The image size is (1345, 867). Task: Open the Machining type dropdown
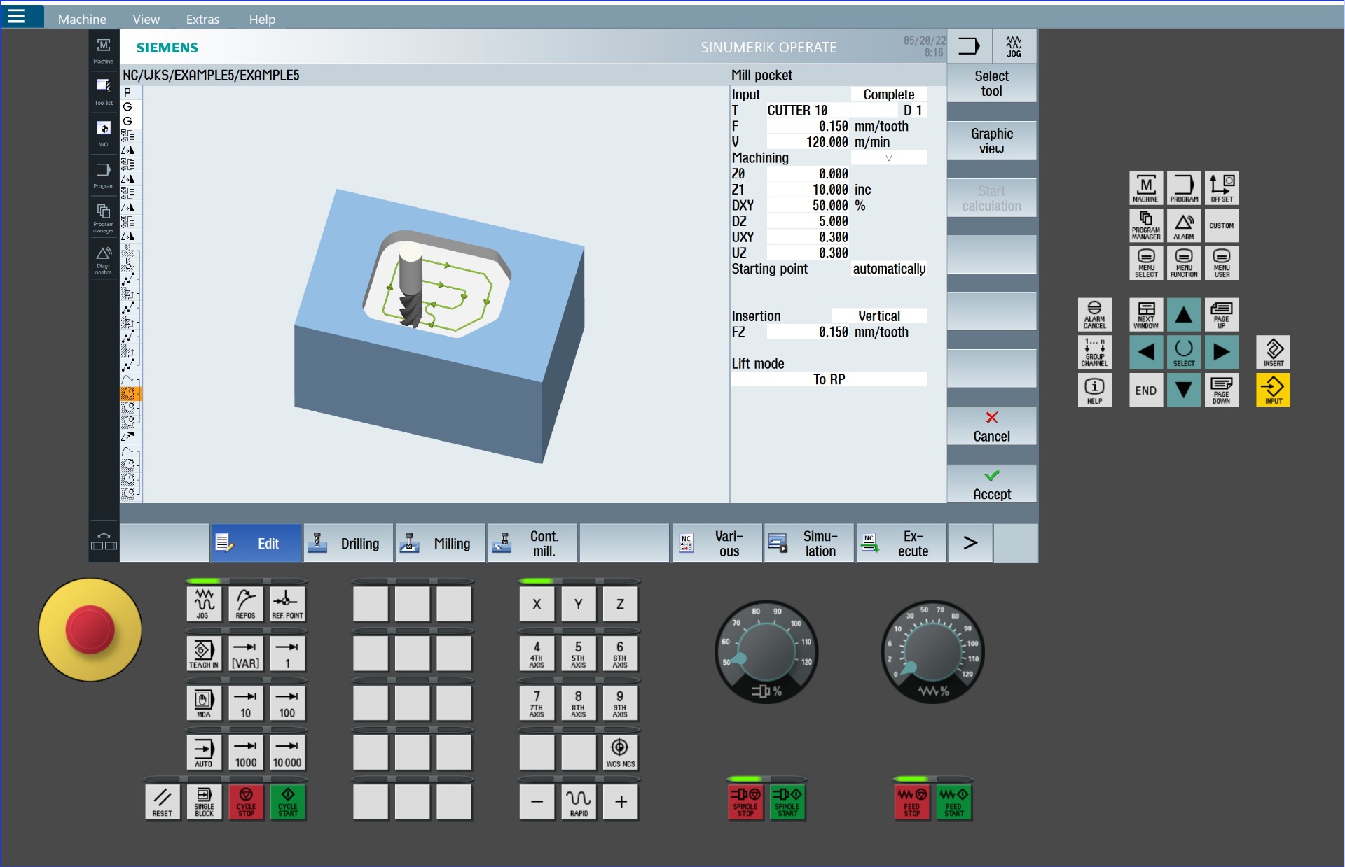click(889, 158)
